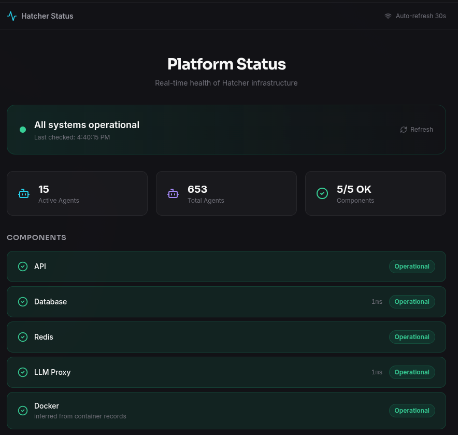Select the Database component name

coord(51,302)
